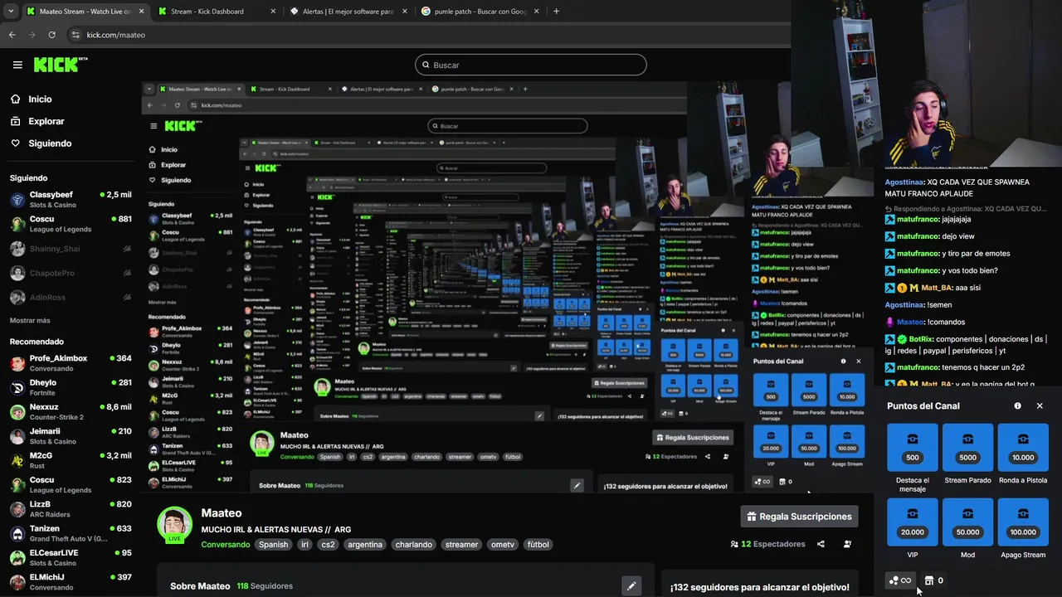This screenshot has height=597, width=1062.
Task: Click 118 Seguidores count
Action: tap(265, 586)
